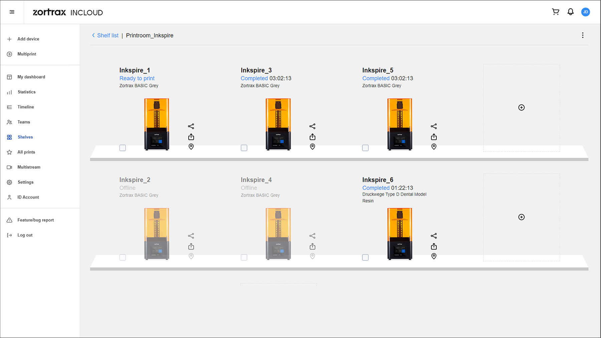
Task: Go to Multistream page
Action: [29, 167]
